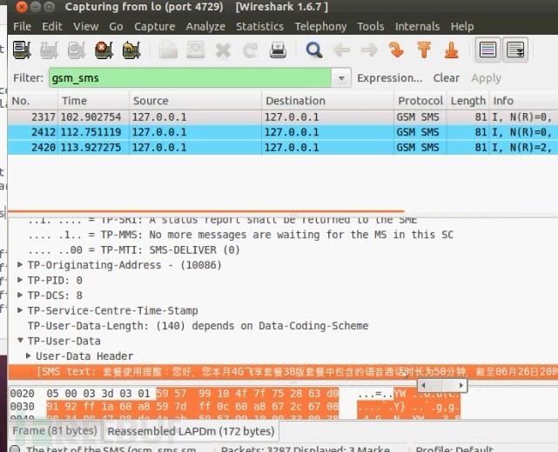
Task: Select TP-User-Data-Length line
Action: (x=198, y=325)
